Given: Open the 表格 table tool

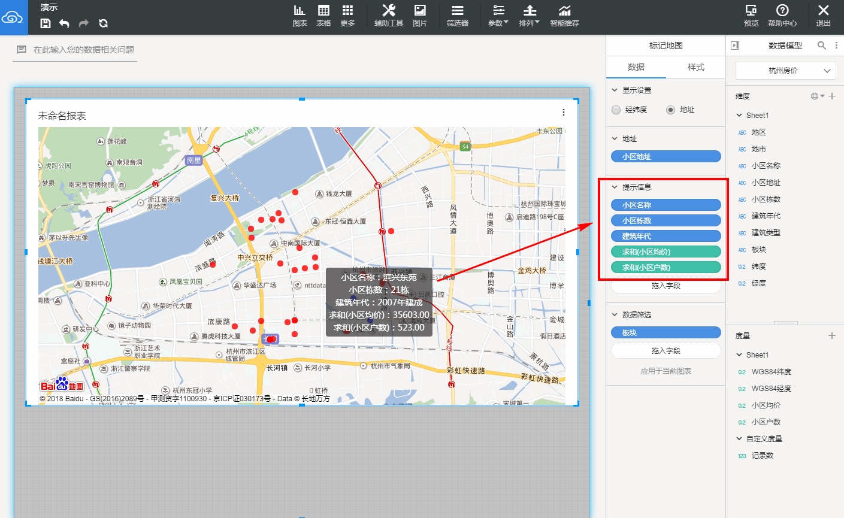Looking at the screenshot, I should tap(323, 16).
